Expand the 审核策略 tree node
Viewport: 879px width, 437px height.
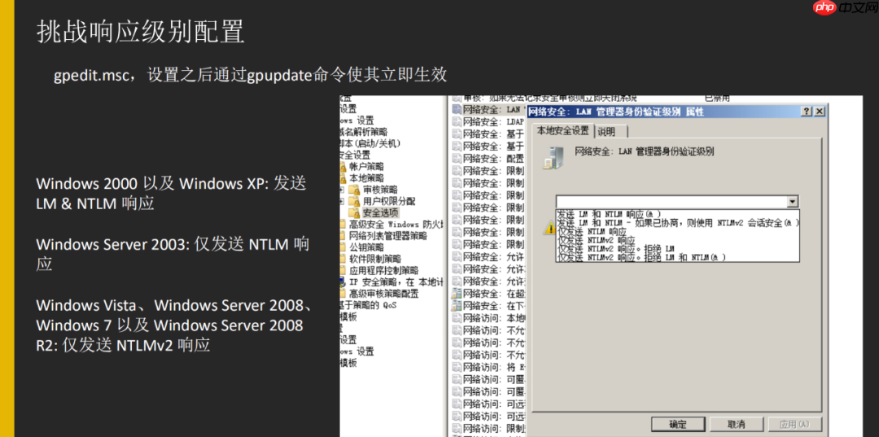point(341,190)
